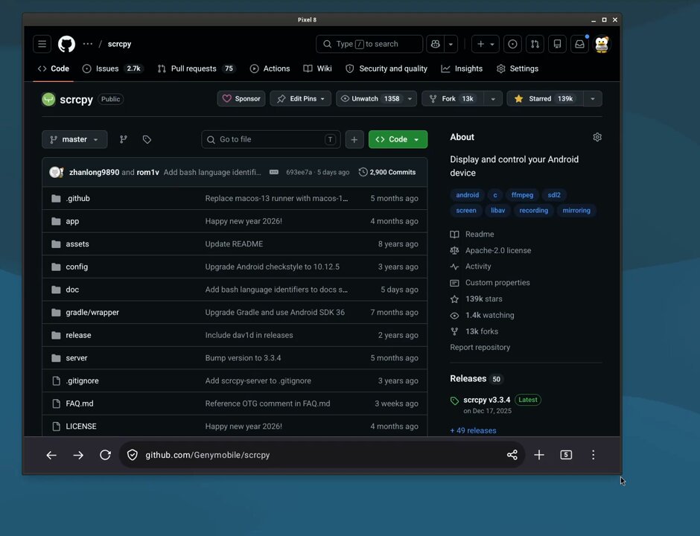
Task: Open the Wiki tab
Action: pyautogui.click(x=318, y=68)
